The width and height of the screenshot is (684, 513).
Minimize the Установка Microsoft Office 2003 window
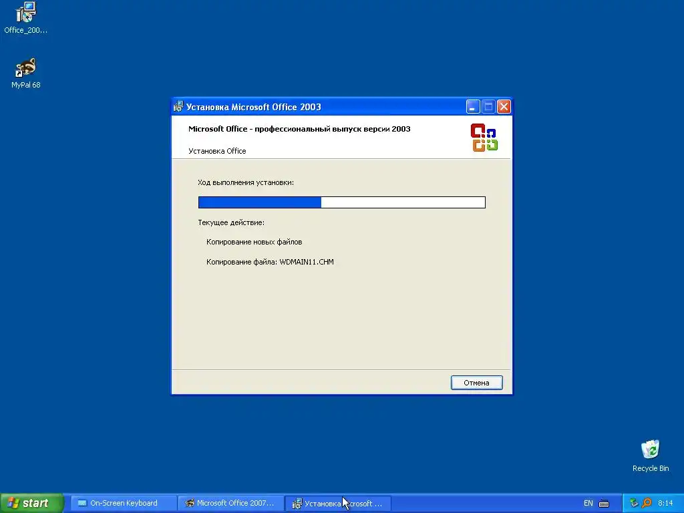(473, 106)
